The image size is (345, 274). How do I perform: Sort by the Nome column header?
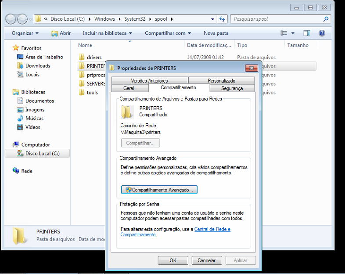coord(85,45)
